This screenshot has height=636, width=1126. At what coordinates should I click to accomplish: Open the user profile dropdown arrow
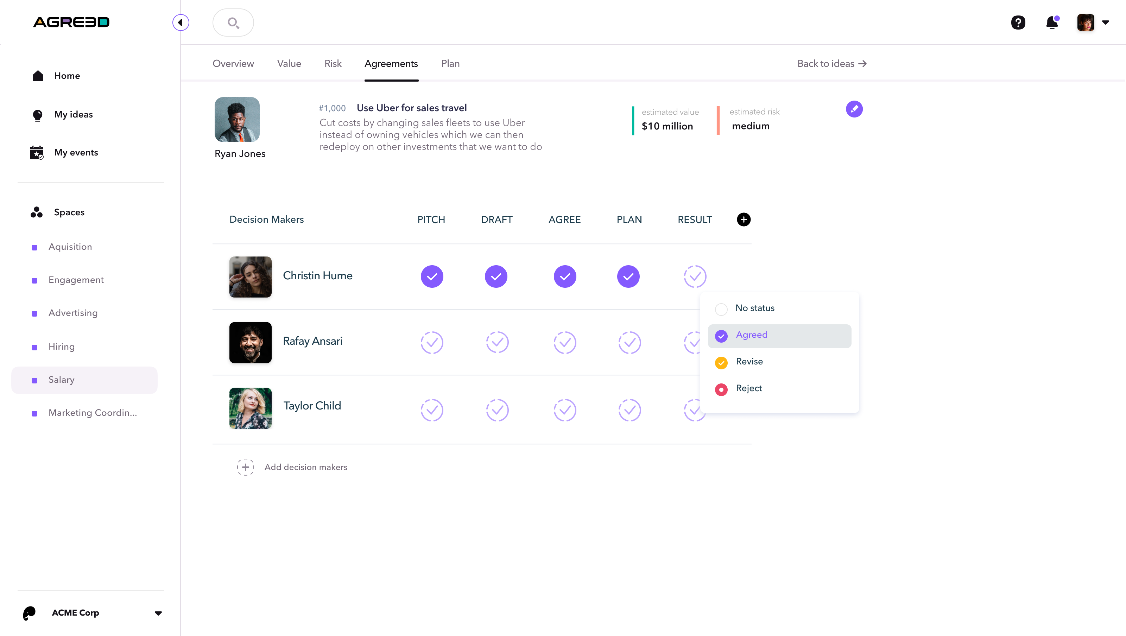coord(1106,22)
